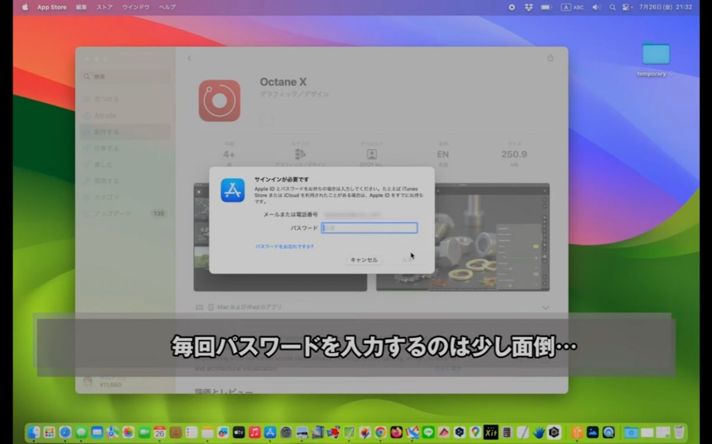This screenshot has width=712, height=444.
Task: Open Apple TV from the Dock
Action: (x=239, y=432)
